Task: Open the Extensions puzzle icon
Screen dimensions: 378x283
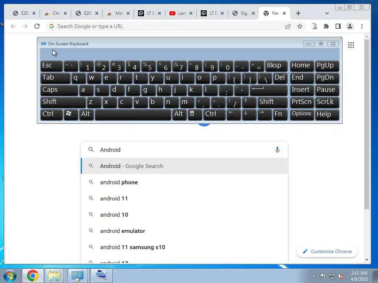Action: [x=326, y=26]
